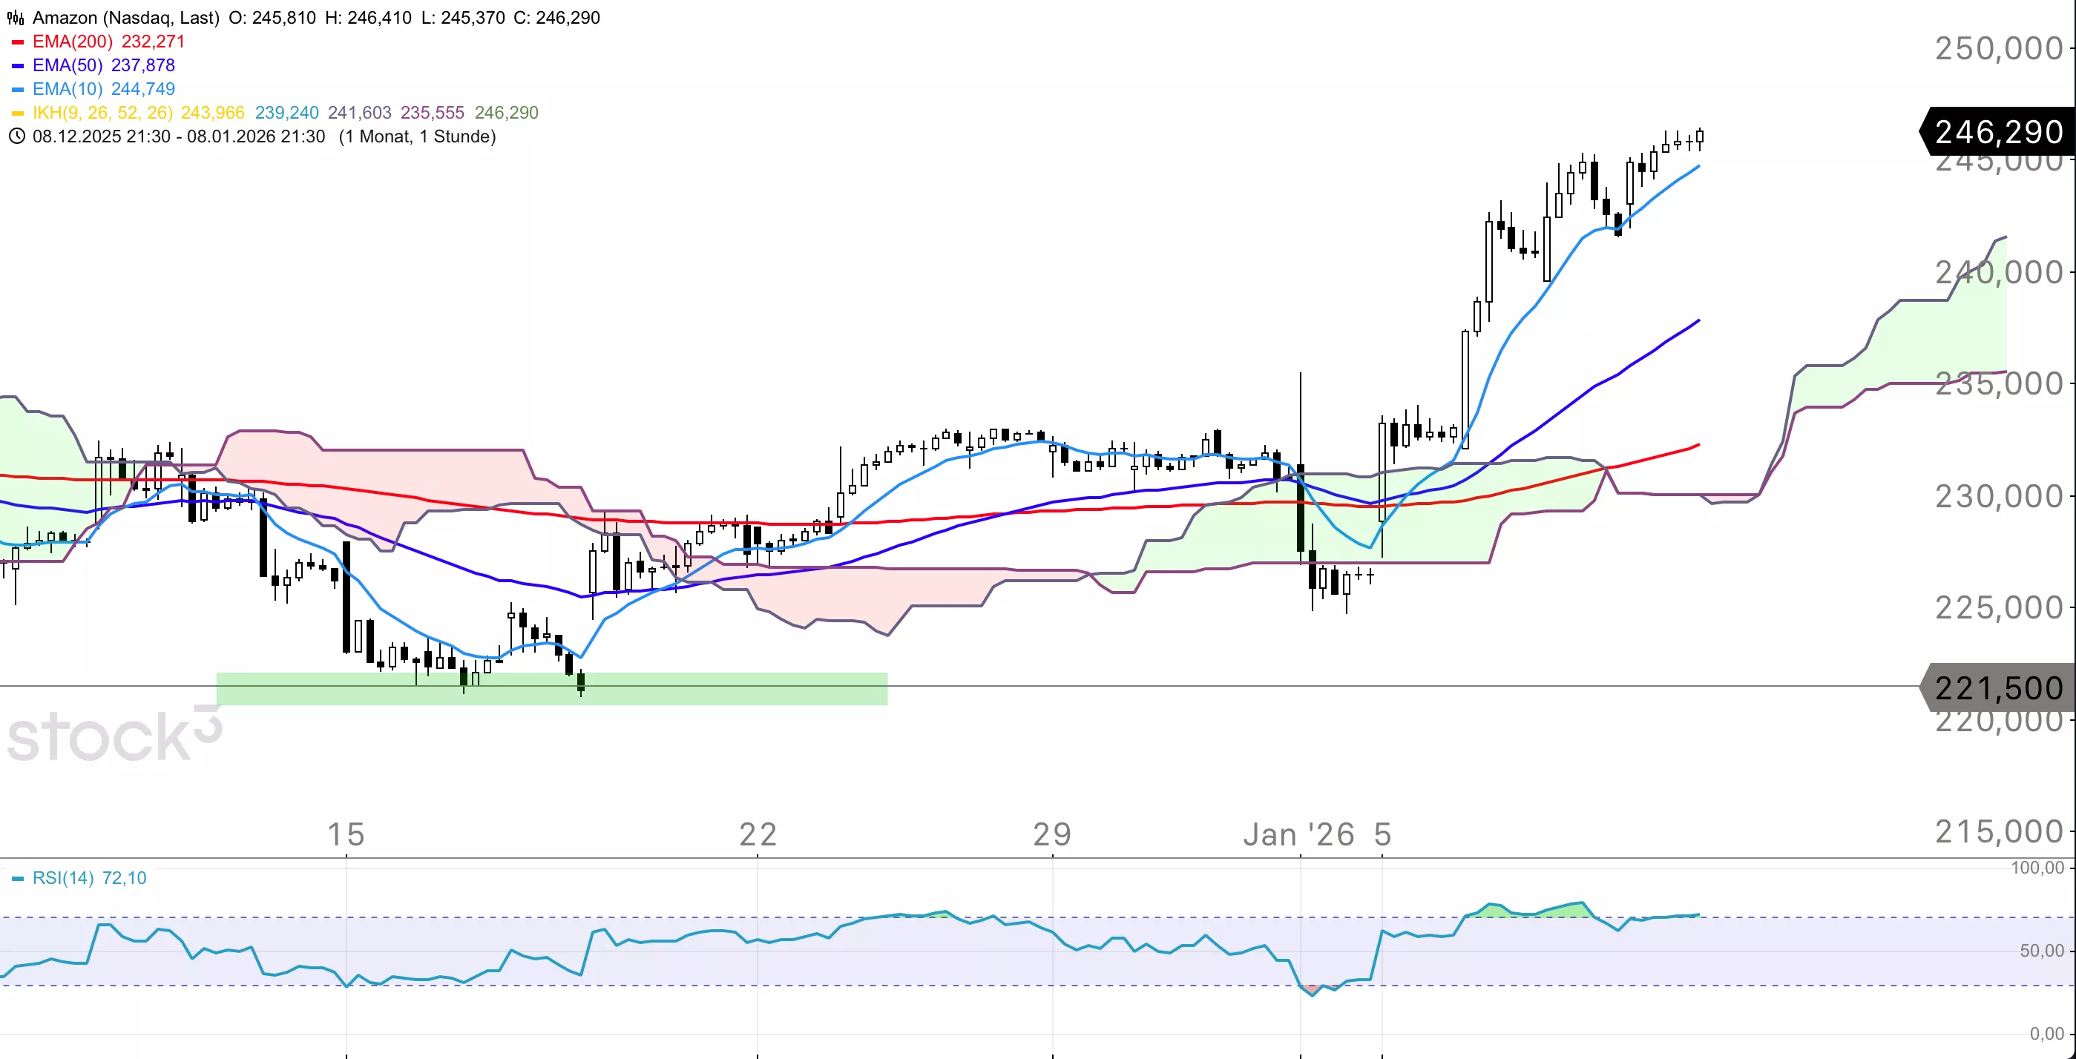The image size is (2076, 1059).
Task: Open the IKH(9, 26, 52, 26) indicator settings
Action: click(x=102, y=113)
